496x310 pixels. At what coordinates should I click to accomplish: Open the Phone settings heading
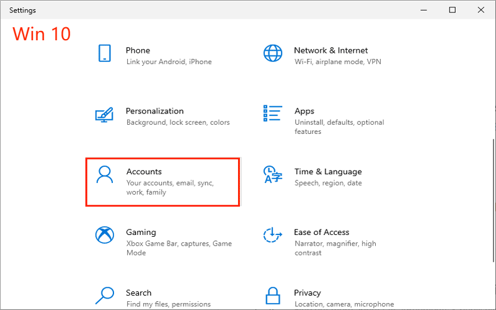pyautogui.click(x=138, y=50)
